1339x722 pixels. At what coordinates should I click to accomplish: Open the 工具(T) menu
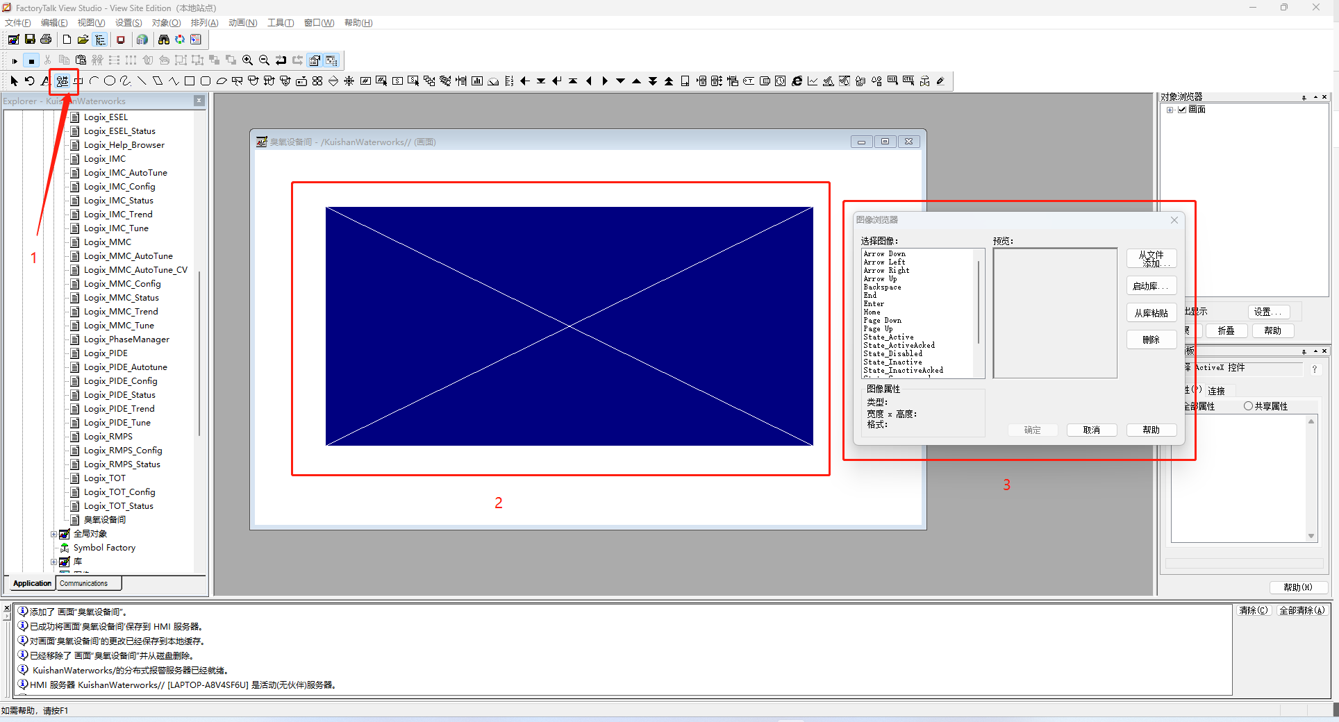pos(281,23)
